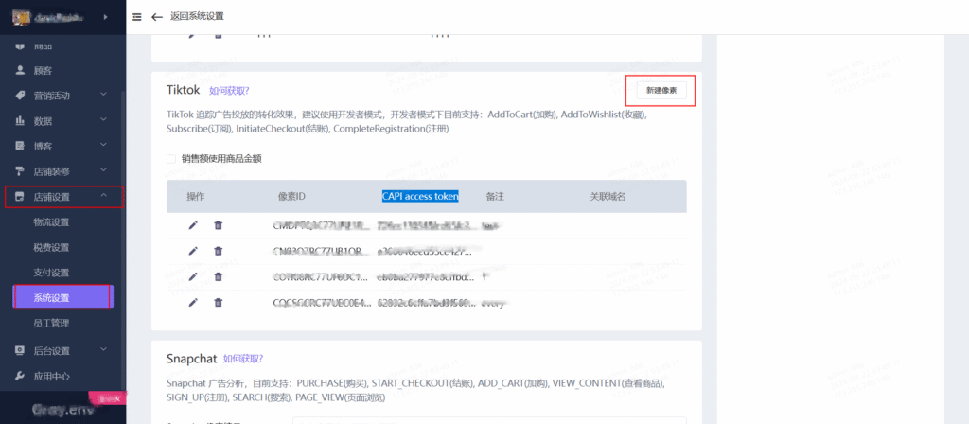
Task: Click the 数据 bar chart icon
Action: tap(20, 121)
